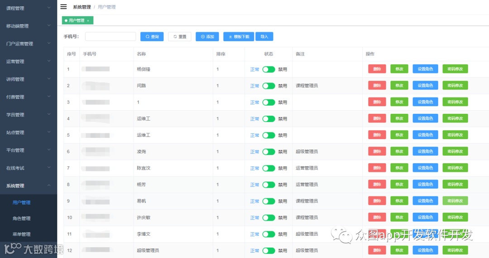Image resolution: width=489 pixels, height=258 pixels.
Task: Open 菜单管理 submenu item
Action: tap(29, 234)
